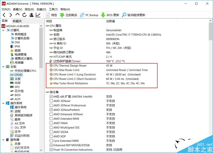Open 系统驱动程序 item
Viewport: 213px width, 153px height.
pyautogui.click(x=21, y=115)
